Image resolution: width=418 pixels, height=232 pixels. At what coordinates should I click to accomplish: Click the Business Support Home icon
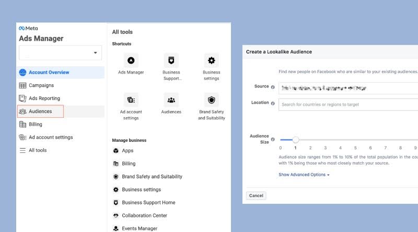click(115, 203)
